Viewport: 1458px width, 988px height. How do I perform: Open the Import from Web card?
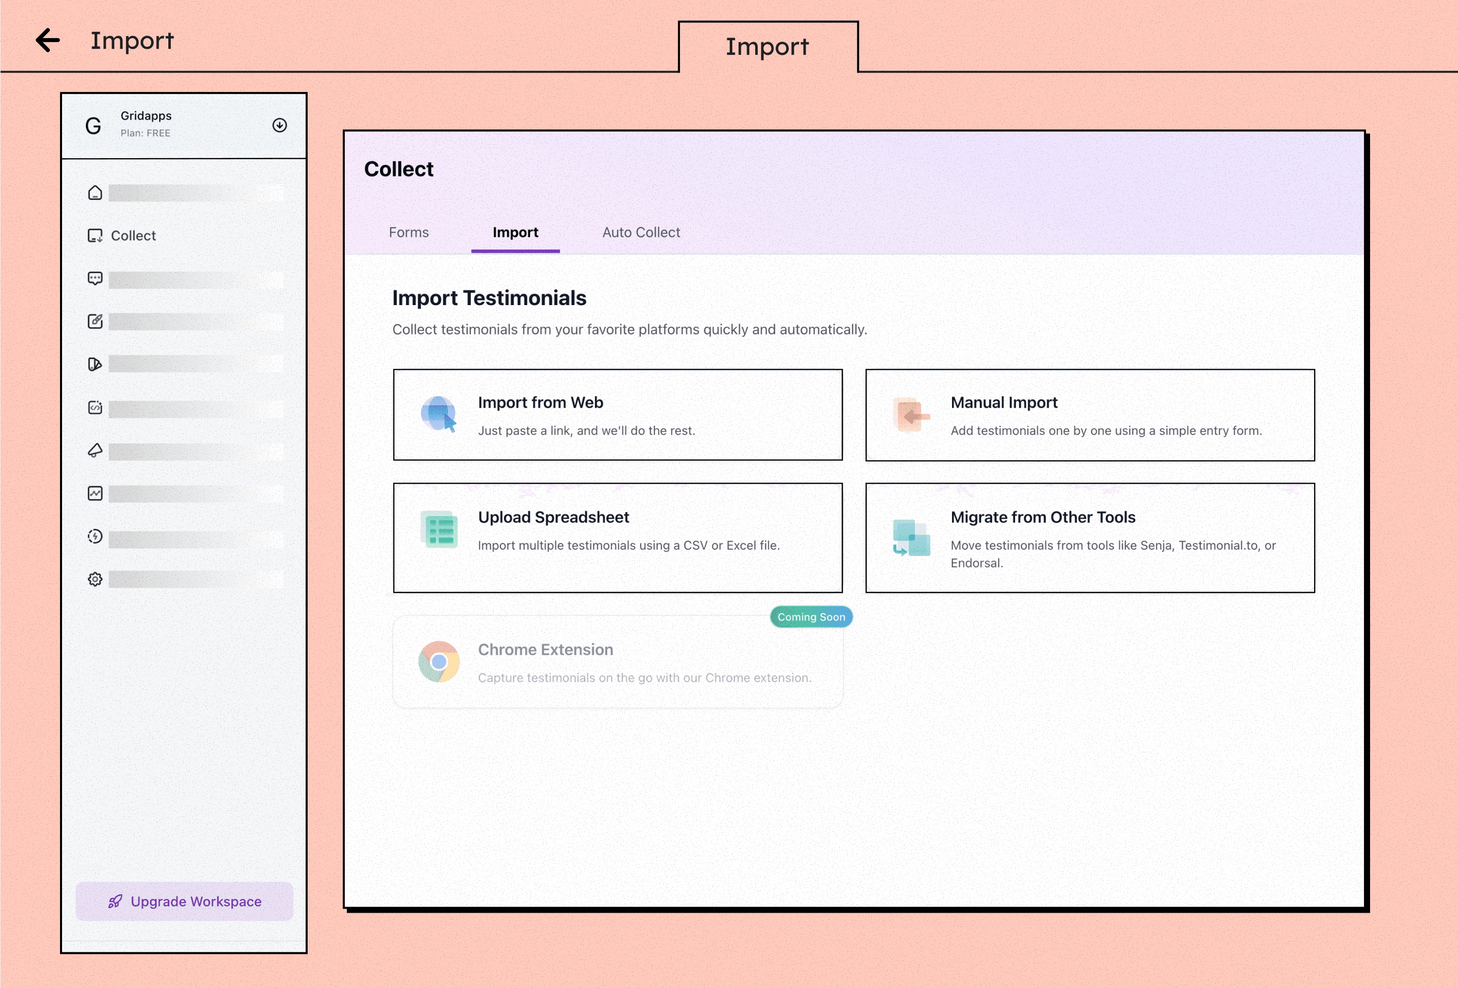617,415
